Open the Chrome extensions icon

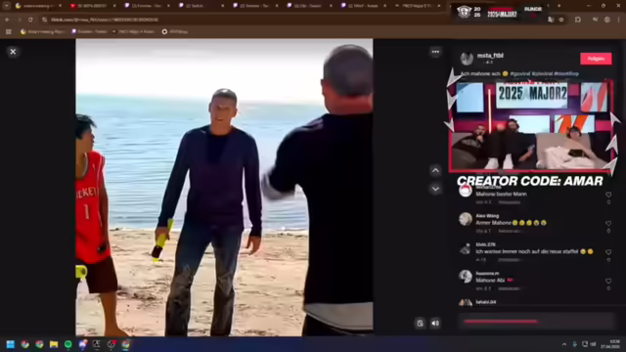click(x=578, y=20)
